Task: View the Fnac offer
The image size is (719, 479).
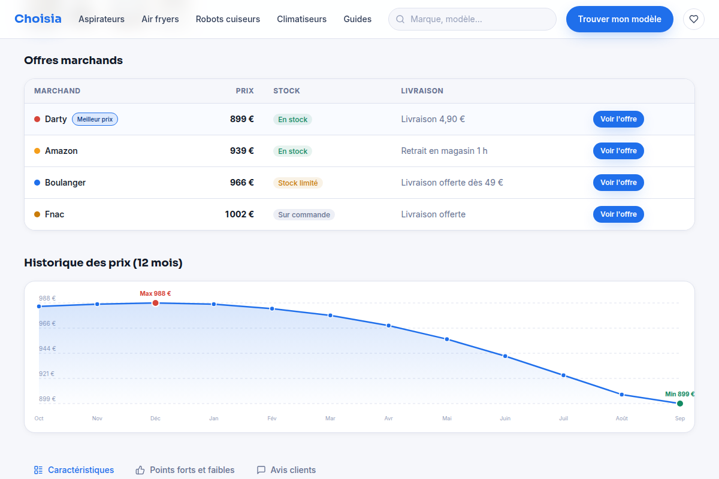Action: 618,214
